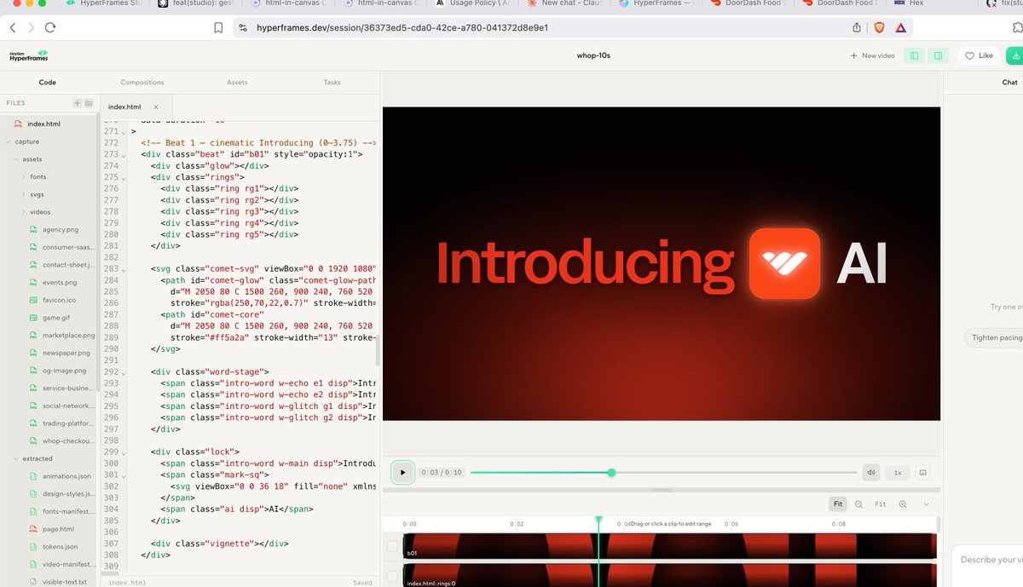Screen dimensions: 1023x587
Task: Toggle the b01 track checkbox
Action: click(x=392, y=546)
